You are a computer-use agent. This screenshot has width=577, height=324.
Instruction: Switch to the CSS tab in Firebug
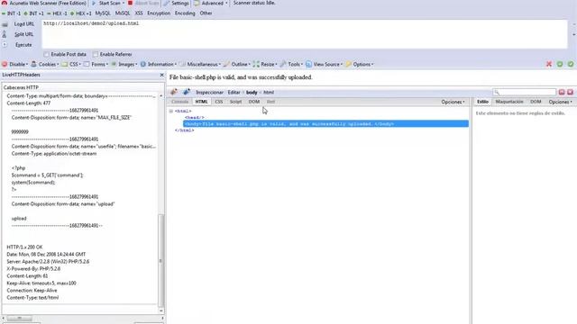pyautogui.click(x=219, y=102)
